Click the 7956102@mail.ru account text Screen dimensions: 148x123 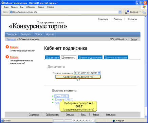(118, 39)
